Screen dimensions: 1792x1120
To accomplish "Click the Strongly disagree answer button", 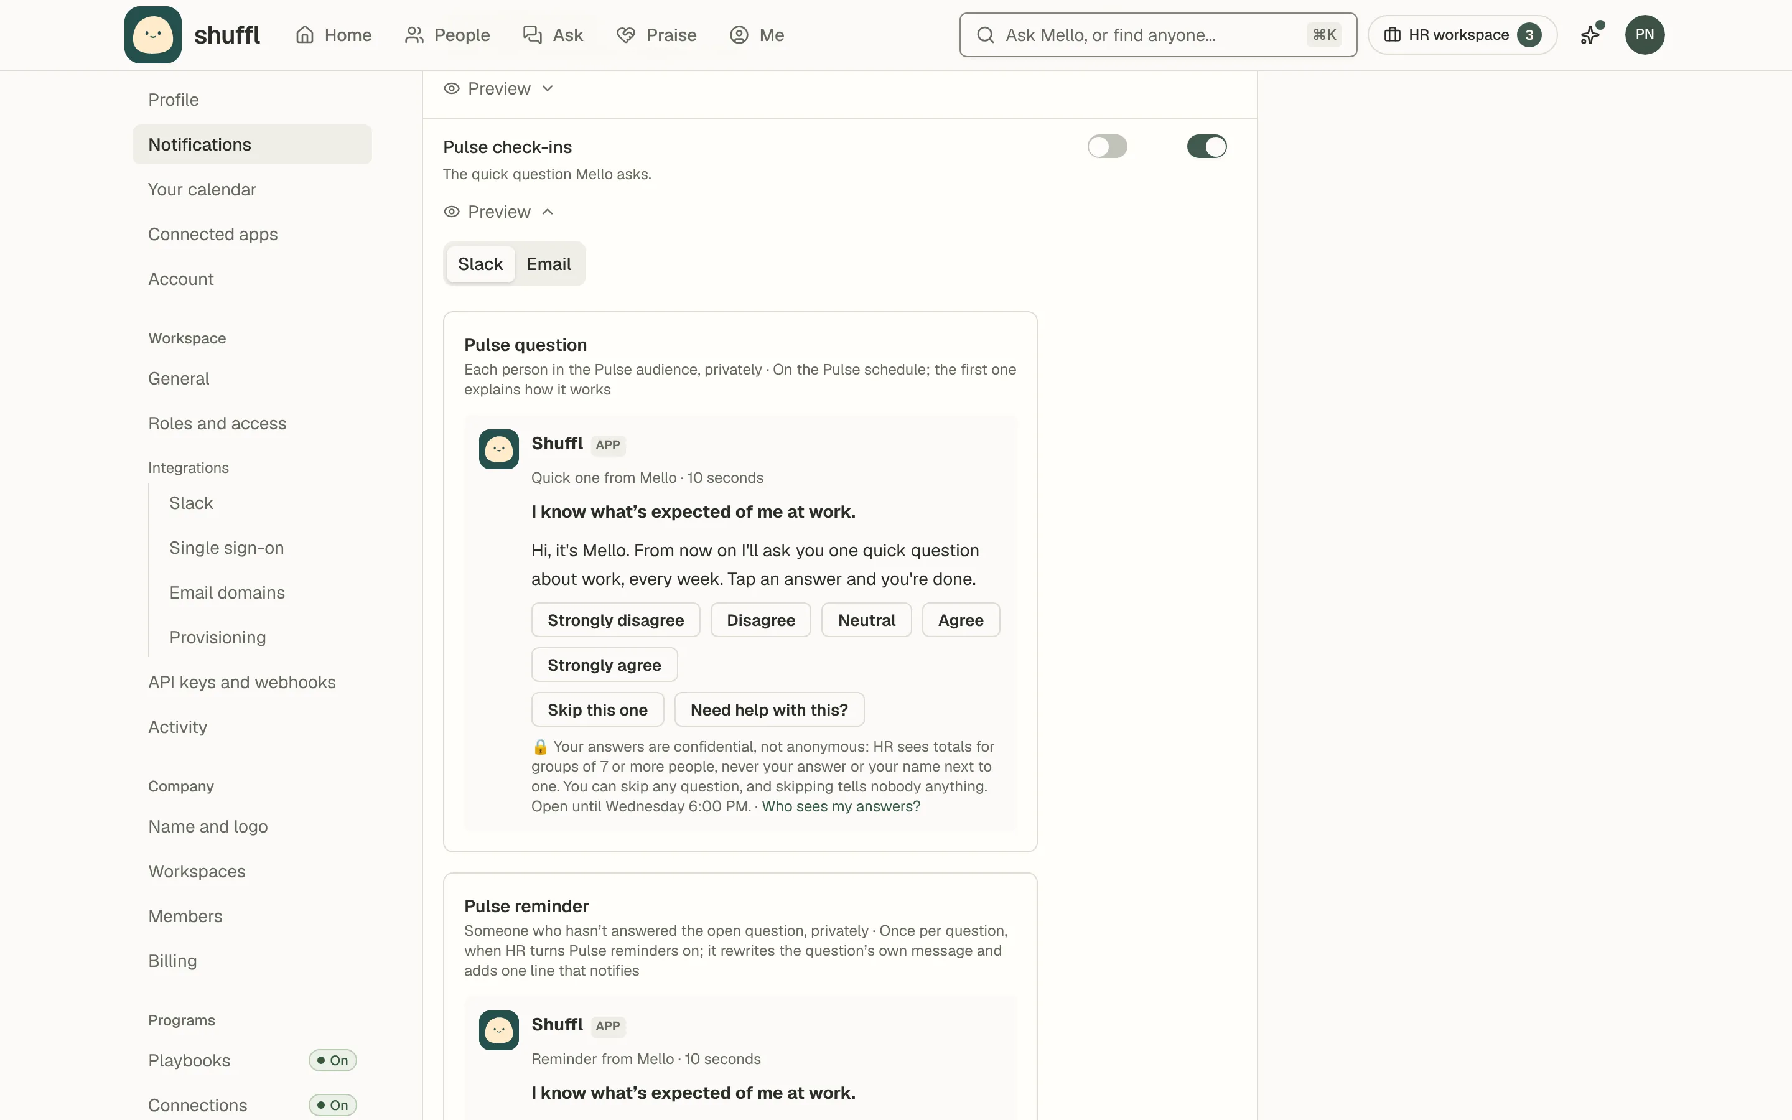I will [x=615, y=620].
